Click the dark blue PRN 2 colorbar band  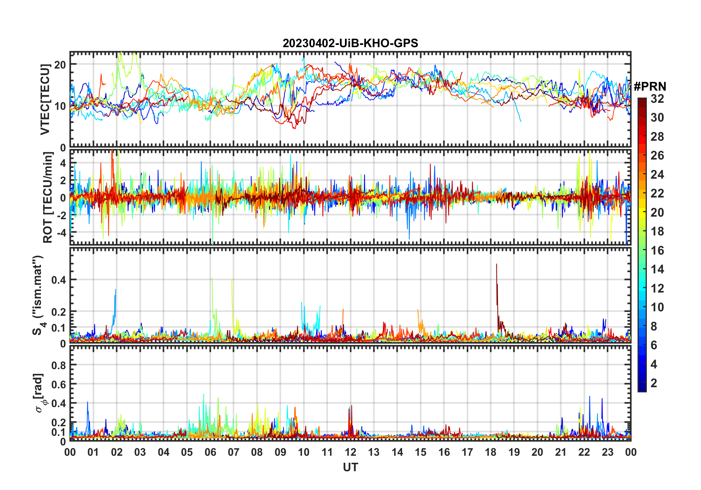point(642,383)
